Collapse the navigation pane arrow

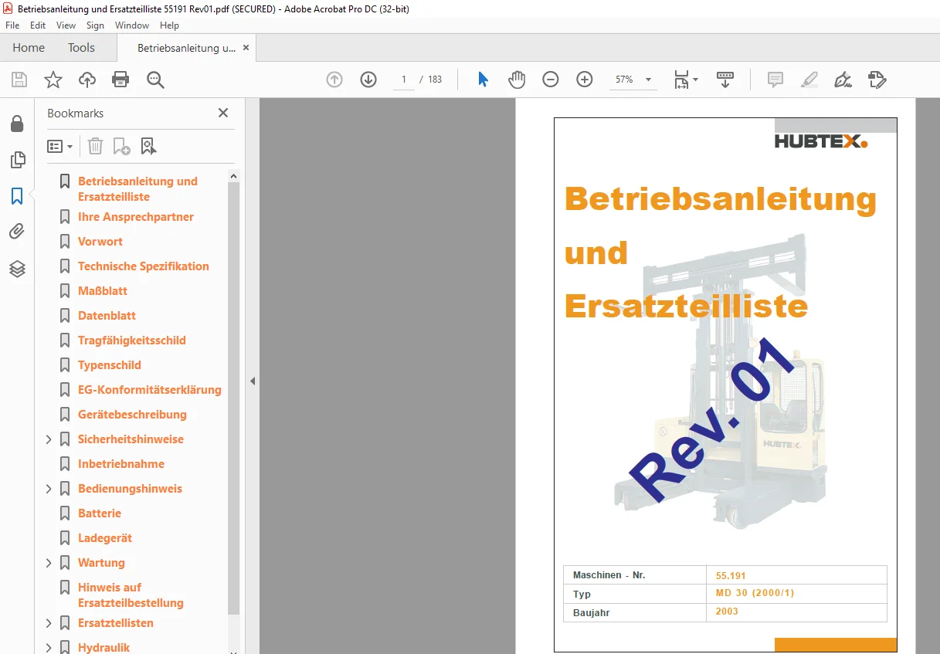tap(252, 381)
